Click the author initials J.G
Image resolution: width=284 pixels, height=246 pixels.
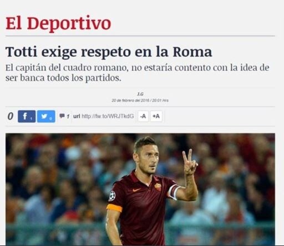pos(140,94)
